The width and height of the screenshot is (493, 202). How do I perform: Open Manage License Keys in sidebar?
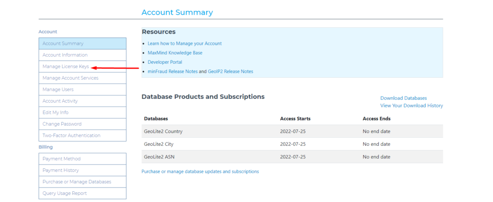(x=82, y=66)
